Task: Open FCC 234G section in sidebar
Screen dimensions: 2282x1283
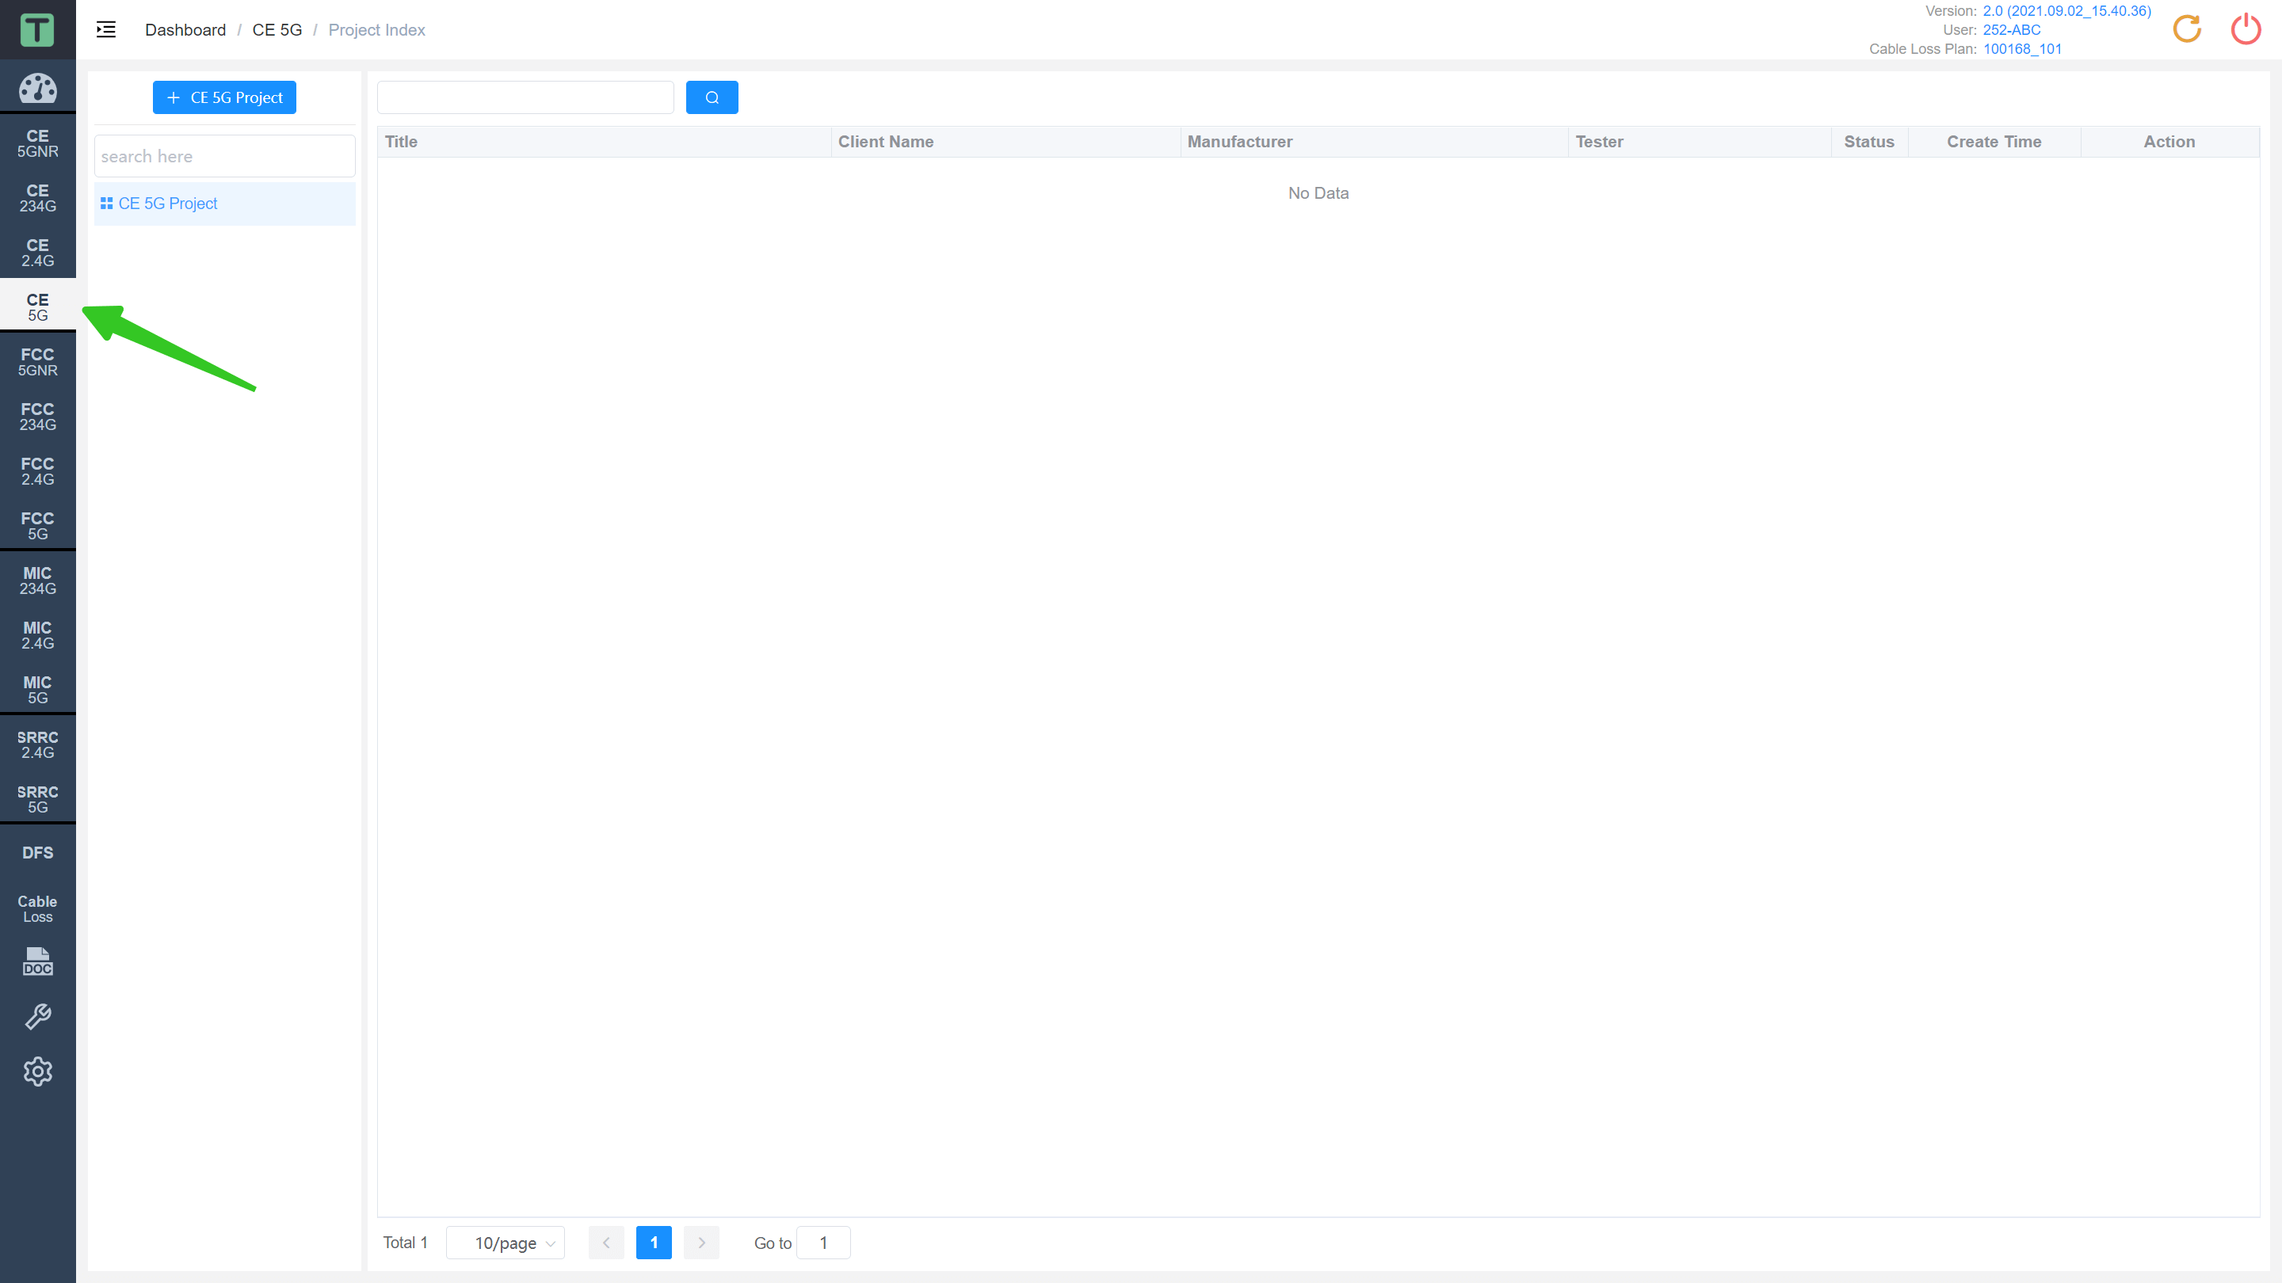Action: (37, 416)
